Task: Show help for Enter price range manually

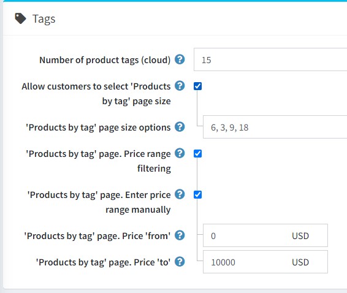Action: click(x=180, y=194)
